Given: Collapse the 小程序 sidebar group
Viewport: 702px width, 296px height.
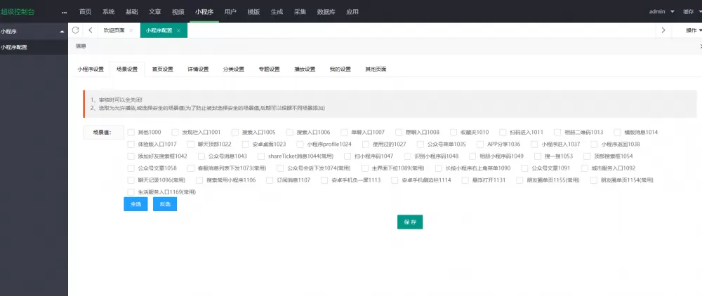Looking at the screenshot, I should click(62, 32).
